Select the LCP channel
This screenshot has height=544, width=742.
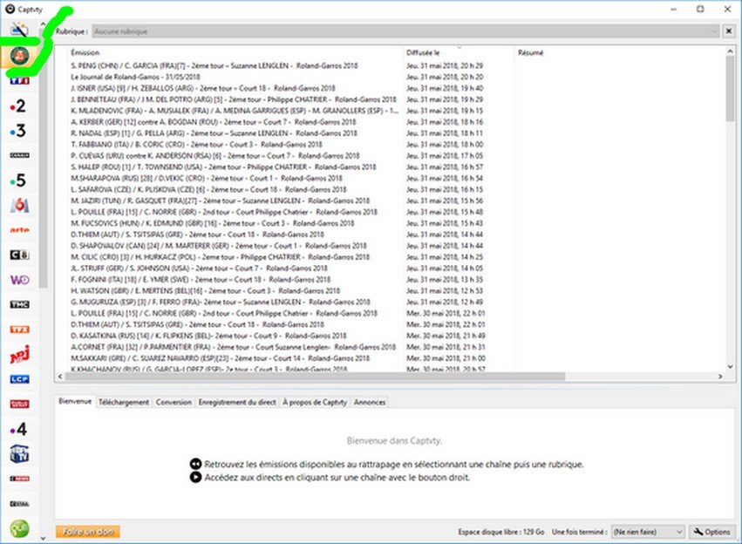[x=19, y=379]
